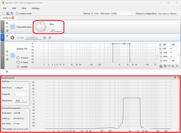Edit the Preamplification filter as text
Viewport: 181px width, 133px height.
coord(7,31)
